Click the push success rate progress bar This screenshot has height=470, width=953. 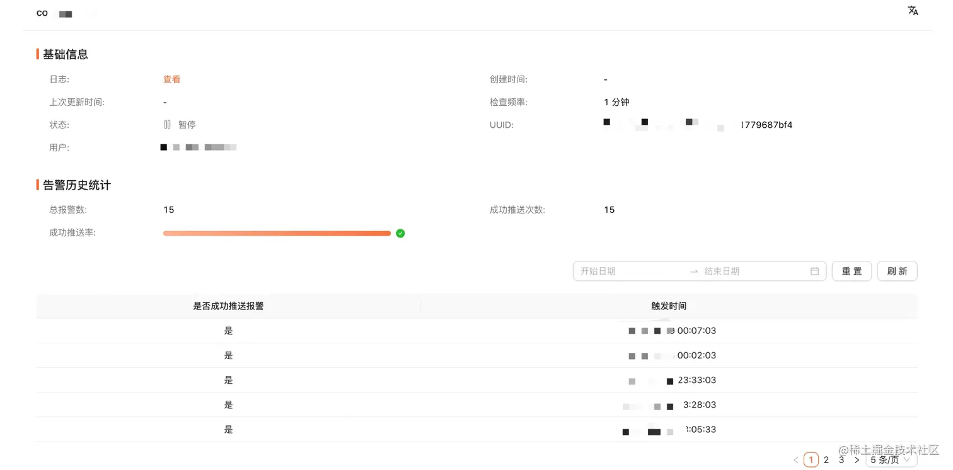[277, 233]
